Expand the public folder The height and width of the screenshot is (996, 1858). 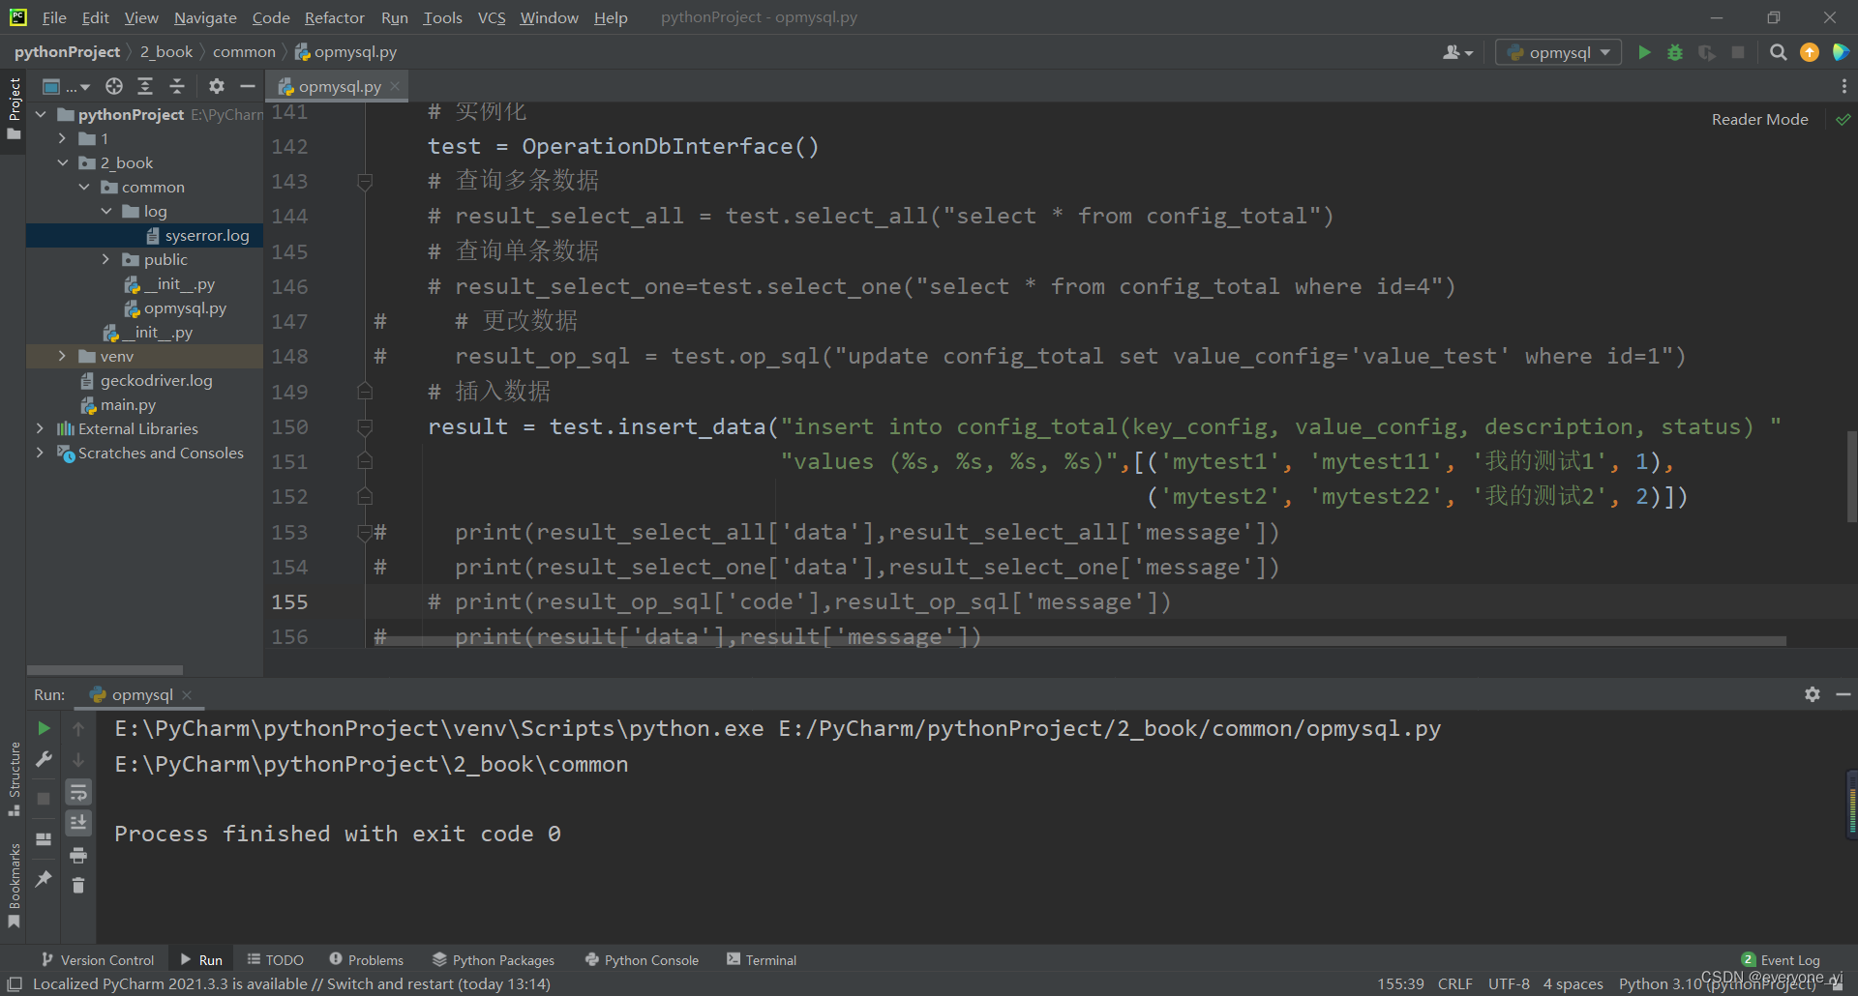106,259
